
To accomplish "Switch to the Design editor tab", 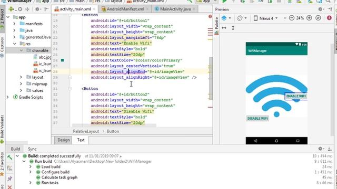I will pyautogui.click(x=63, y=140).
